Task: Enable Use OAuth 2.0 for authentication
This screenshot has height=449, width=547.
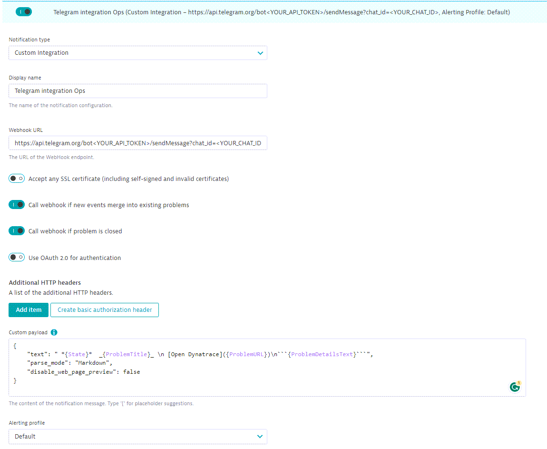Action: tap(17, 257)
